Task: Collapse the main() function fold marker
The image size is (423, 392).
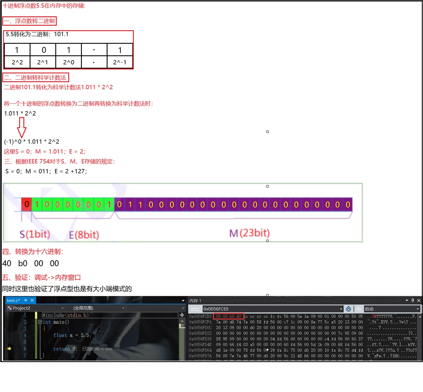Action: coord(40,322)
